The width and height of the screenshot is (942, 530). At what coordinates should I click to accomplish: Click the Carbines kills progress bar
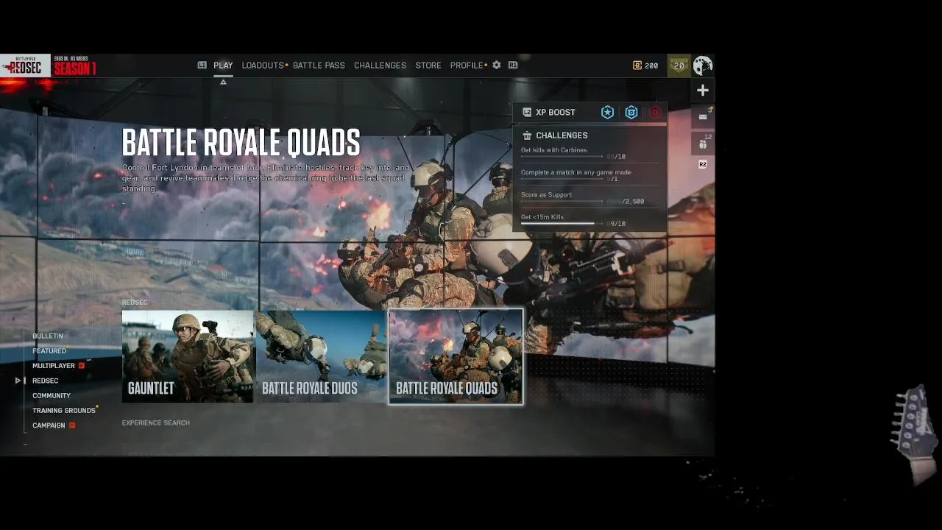coord(562,157)
